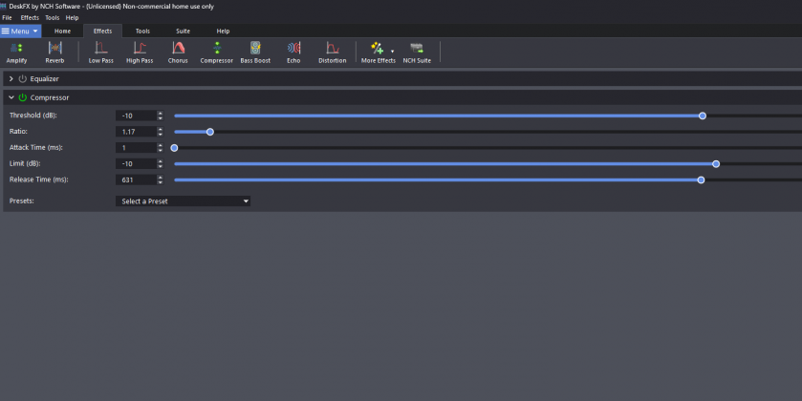Add the High Pass filter
The height and width of the screenshot is (401, 802).
pos(140,53)
